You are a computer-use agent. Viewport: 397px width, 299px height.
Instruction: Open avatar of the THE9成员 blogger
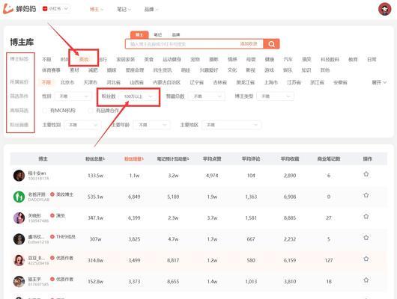coord(19,239)
